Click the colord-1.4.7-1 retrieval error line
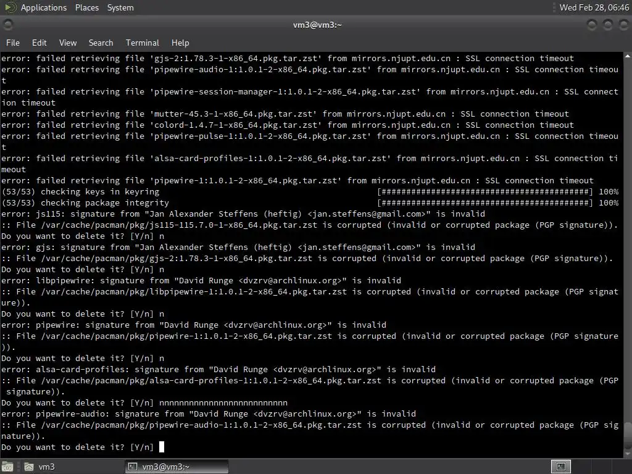Screen dimensions: 632x474 pos(288,125)
